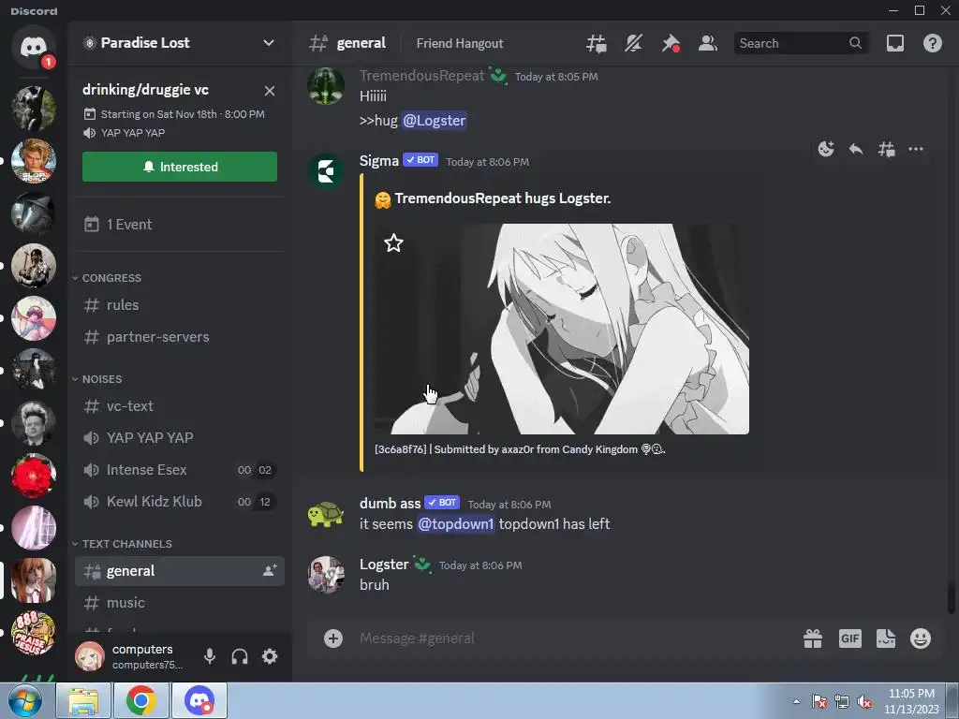Open the vc-text channel
This screenshot has width=959, height=719.
coord(180,406)
